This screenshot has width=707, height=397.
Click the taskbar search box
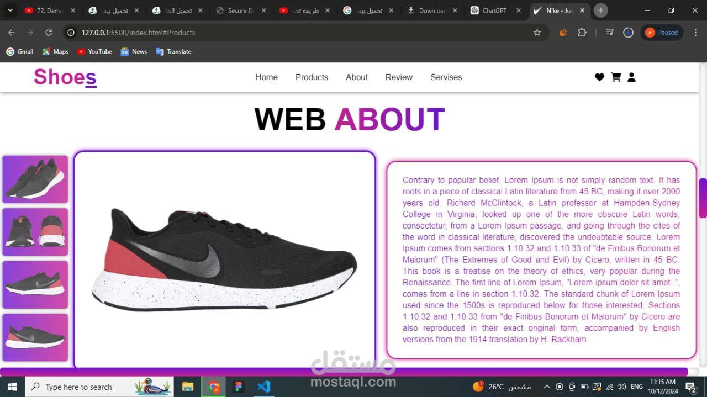(99, 387)
